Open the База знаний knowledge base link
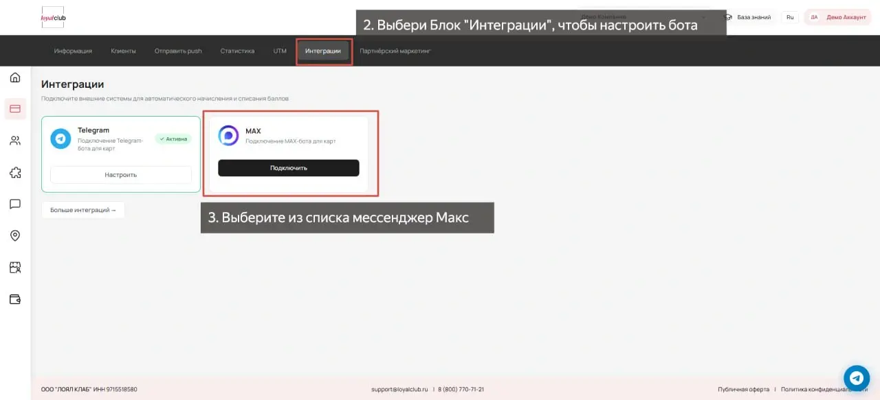This screenshot has height=400, width=880. pos(748,17)
